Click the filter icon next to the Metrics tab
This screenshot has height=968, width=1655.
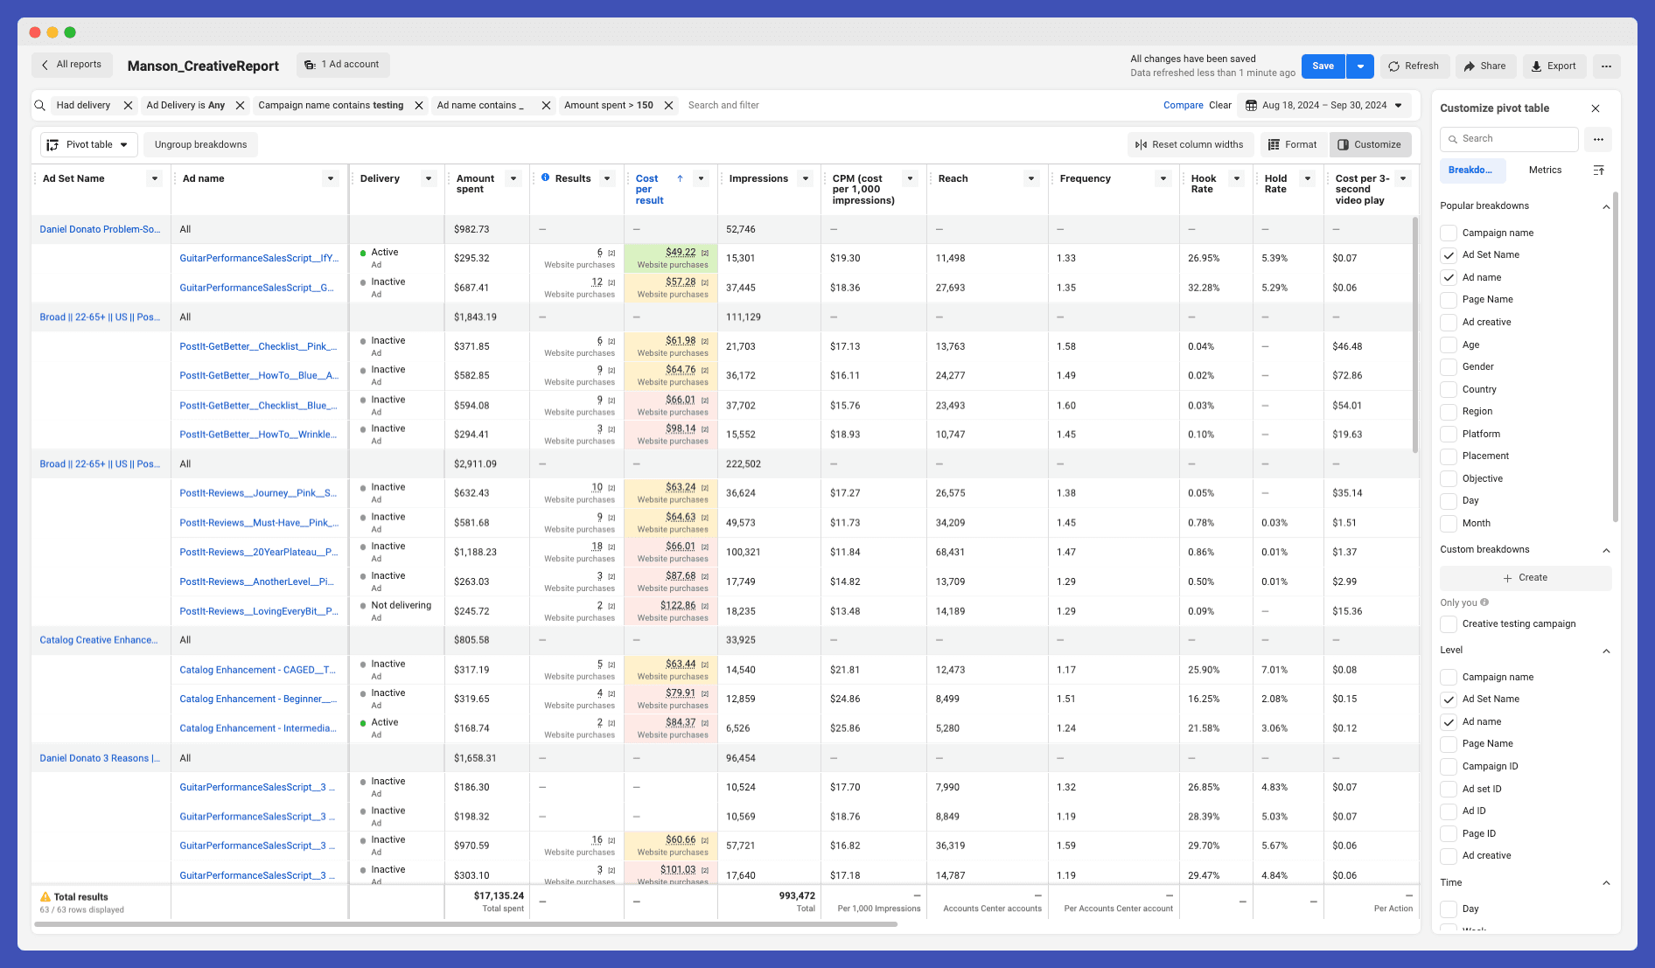click(x=1599, y=170)
